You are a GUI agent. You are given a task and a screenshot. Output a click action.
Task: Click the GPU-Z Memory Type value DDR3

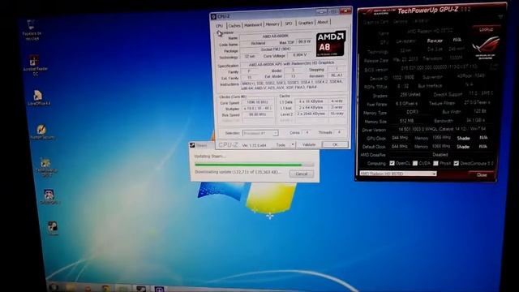point(412,113)
